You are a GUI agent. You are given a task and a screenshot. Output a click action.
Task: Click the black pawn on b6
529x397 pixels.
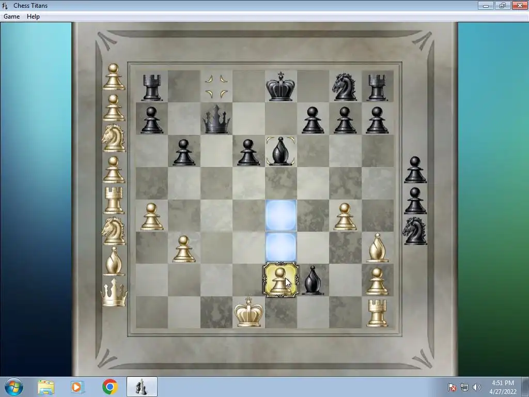tap(184, 152)
